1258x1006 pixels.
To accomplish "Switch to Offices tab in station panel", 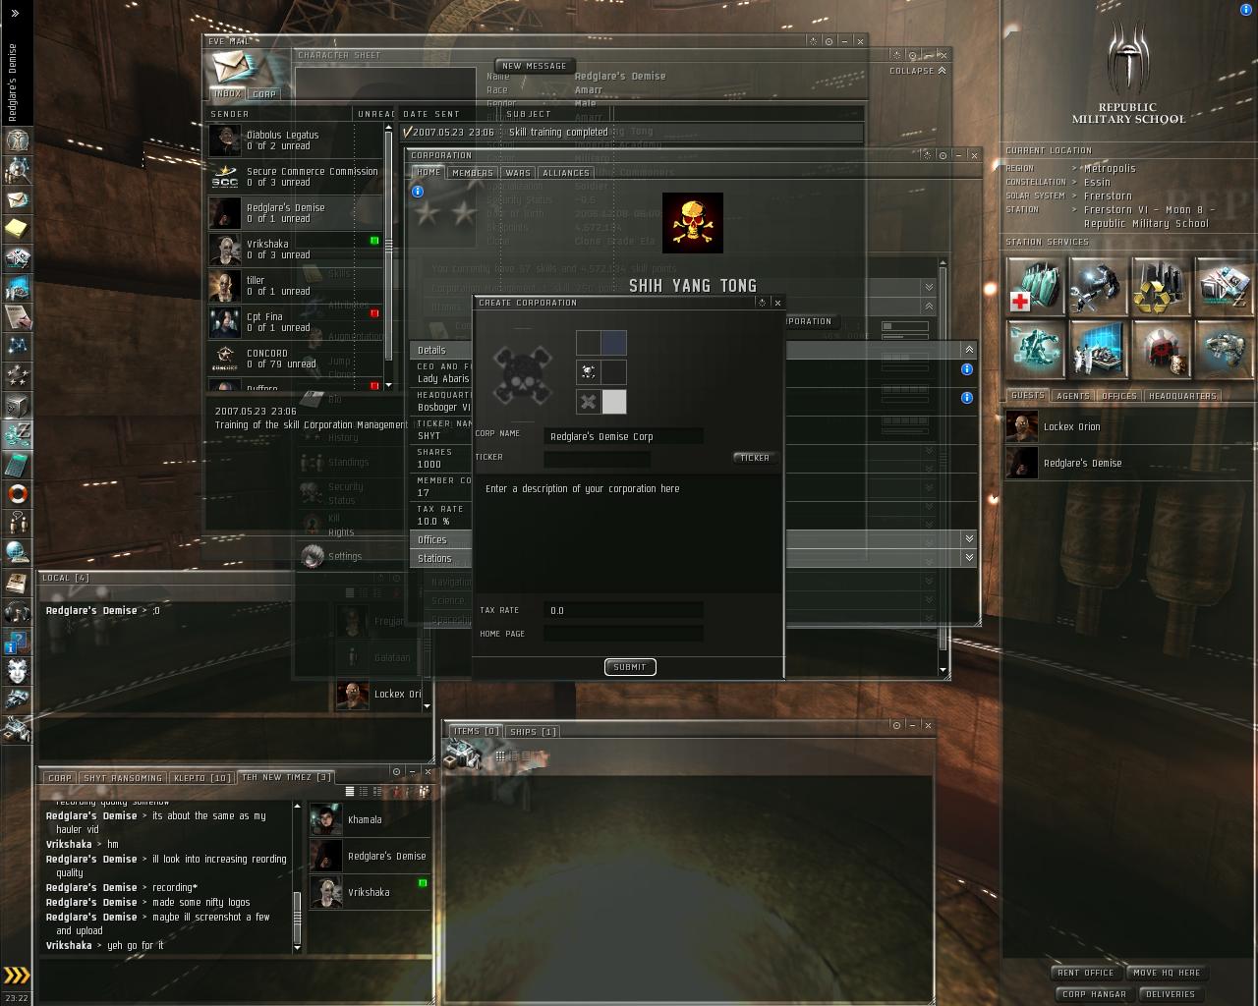I will [1119, 396].
